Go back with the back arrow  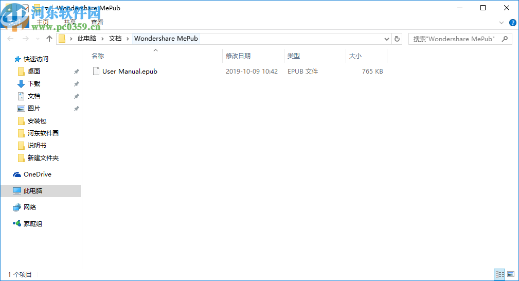pos(11,39)
